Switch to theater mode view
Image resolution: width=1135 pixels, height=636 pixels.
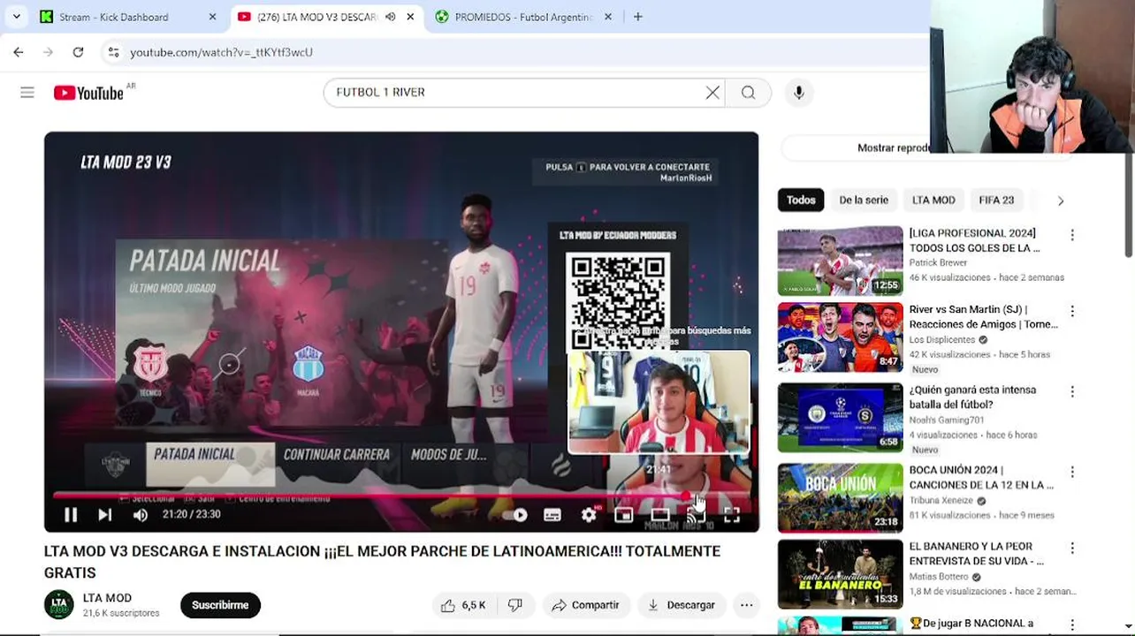pyautogui.click(x=660, y=514)
